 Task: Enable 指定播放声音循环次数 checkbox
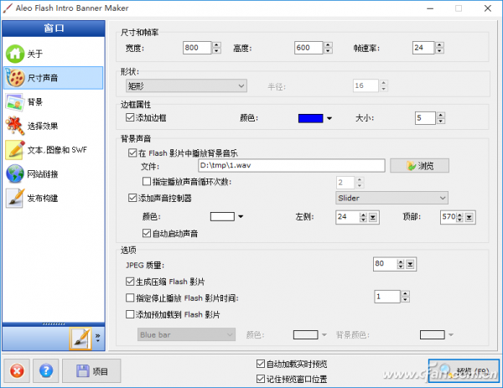[146, 182]
